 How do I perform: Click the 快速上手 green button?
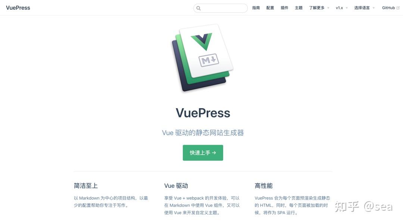[x=203, y=153]
